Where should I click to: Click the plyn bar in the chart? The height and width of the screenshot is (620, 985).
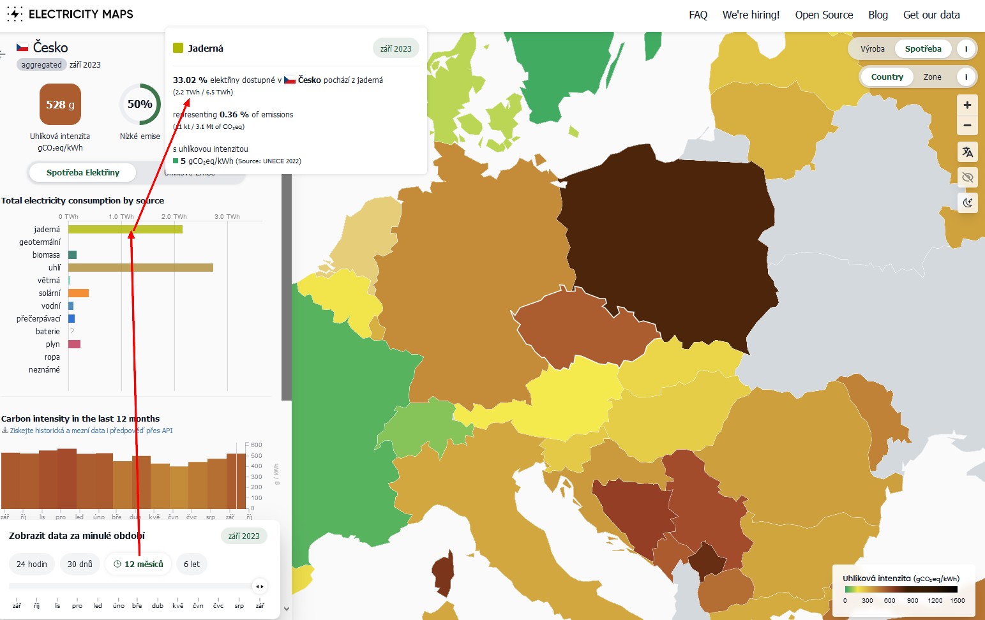[74, 344]
